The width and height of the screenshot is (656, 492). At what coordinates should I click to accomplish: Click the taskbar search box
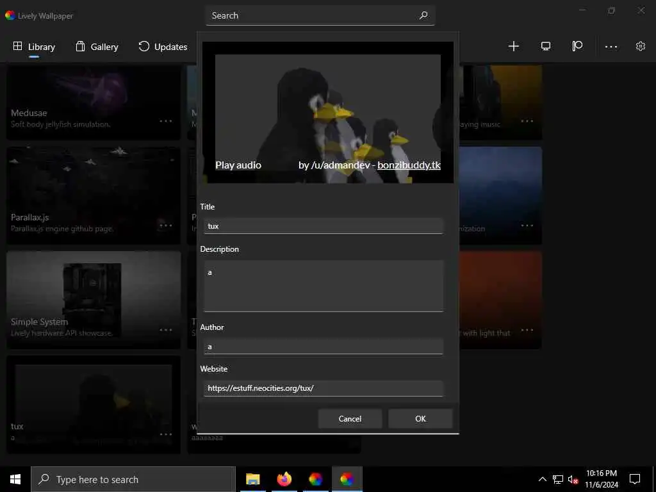click(133, 479)
